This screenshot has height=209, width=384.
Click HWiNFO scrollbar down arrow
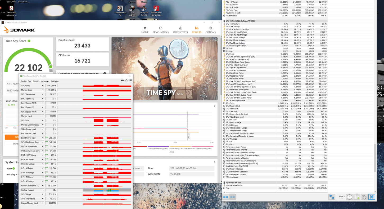(x=375, y=191)
